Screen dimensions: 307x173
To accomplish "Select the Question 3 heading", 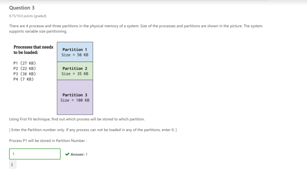I will point(22,8).
